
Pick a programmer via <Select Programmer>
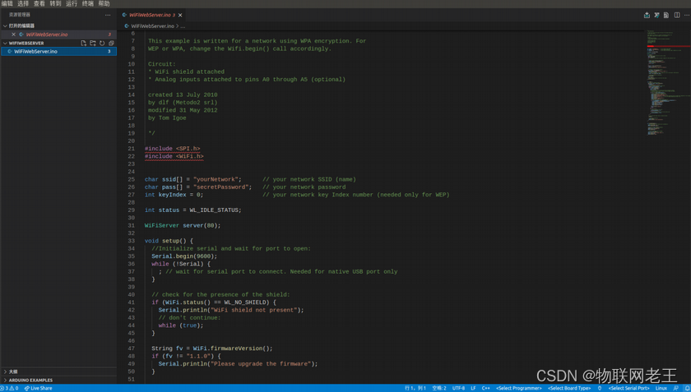[x=519, y=388]
